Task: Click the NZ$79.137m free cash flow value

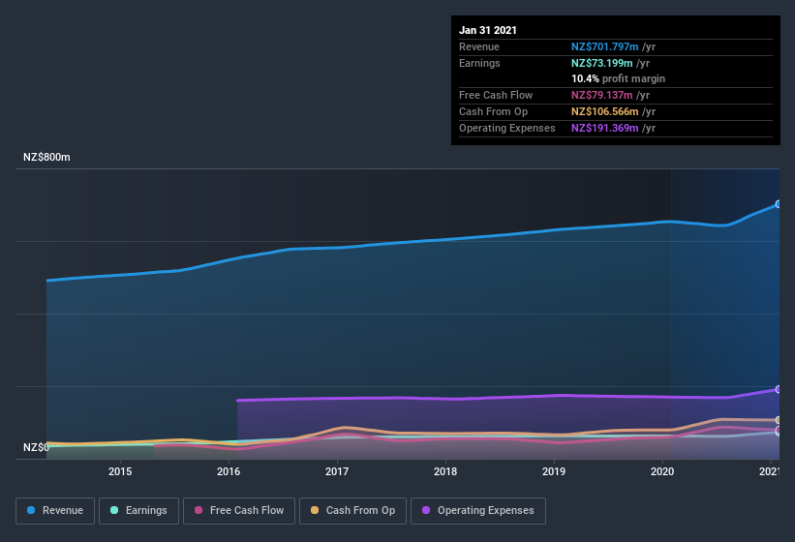Action: click(602, 95)
